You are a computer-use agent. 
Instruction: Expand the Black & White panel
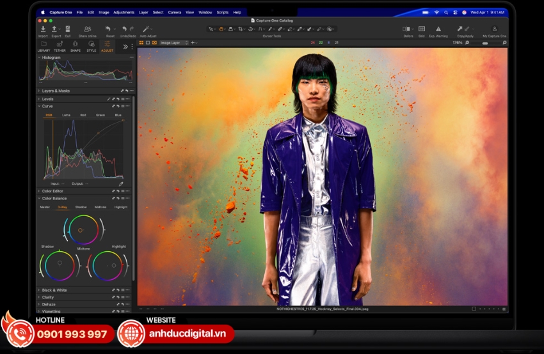coord(39,290)
